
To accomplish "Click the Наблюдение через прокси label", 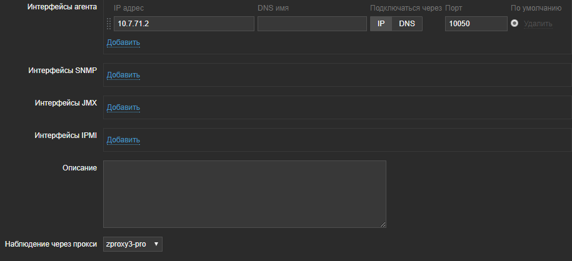I will coord(51,244).
